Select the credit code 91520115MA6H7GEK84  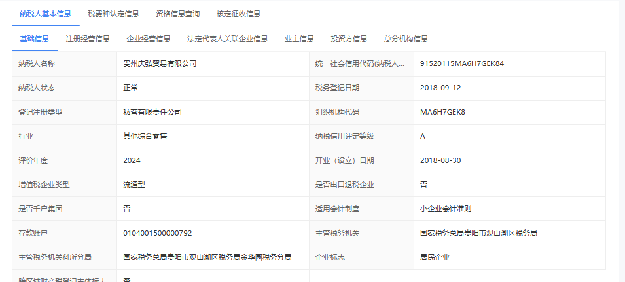[x=462, y=63]
